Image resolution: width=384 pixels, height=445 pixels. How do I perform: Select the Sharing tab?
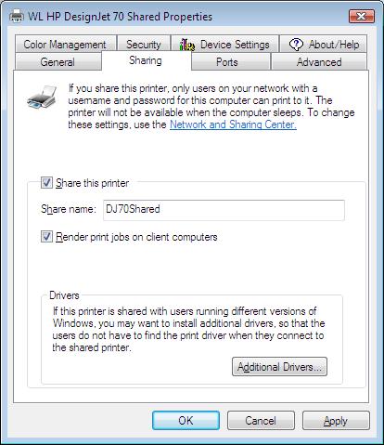[x=146, y=60]
